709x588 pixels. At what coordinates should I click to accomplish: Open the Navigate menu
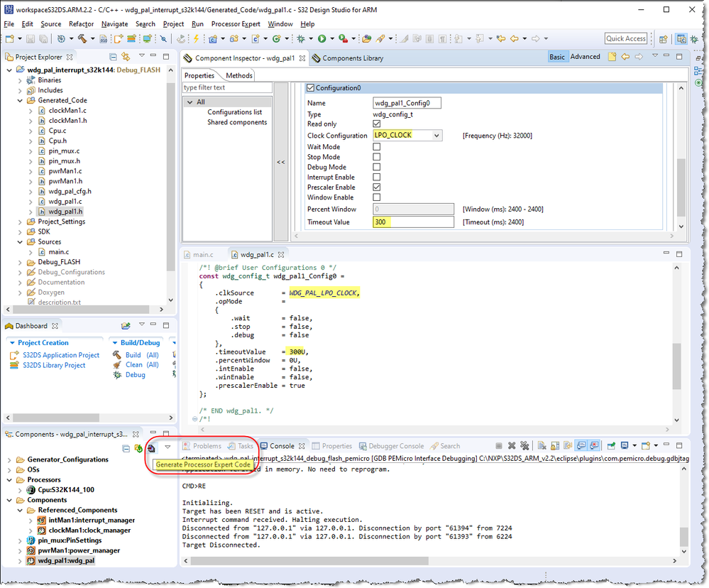click(114, 24)
